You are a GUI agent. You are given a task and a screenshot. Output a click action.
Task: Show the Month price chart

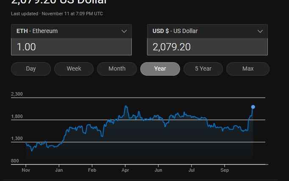pos(117,69)
